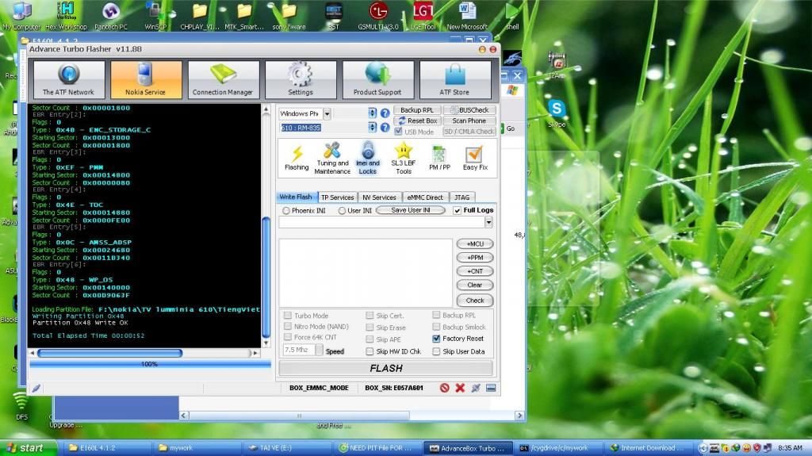
Task: Click the Save User INI button
Action: [410, 210]
